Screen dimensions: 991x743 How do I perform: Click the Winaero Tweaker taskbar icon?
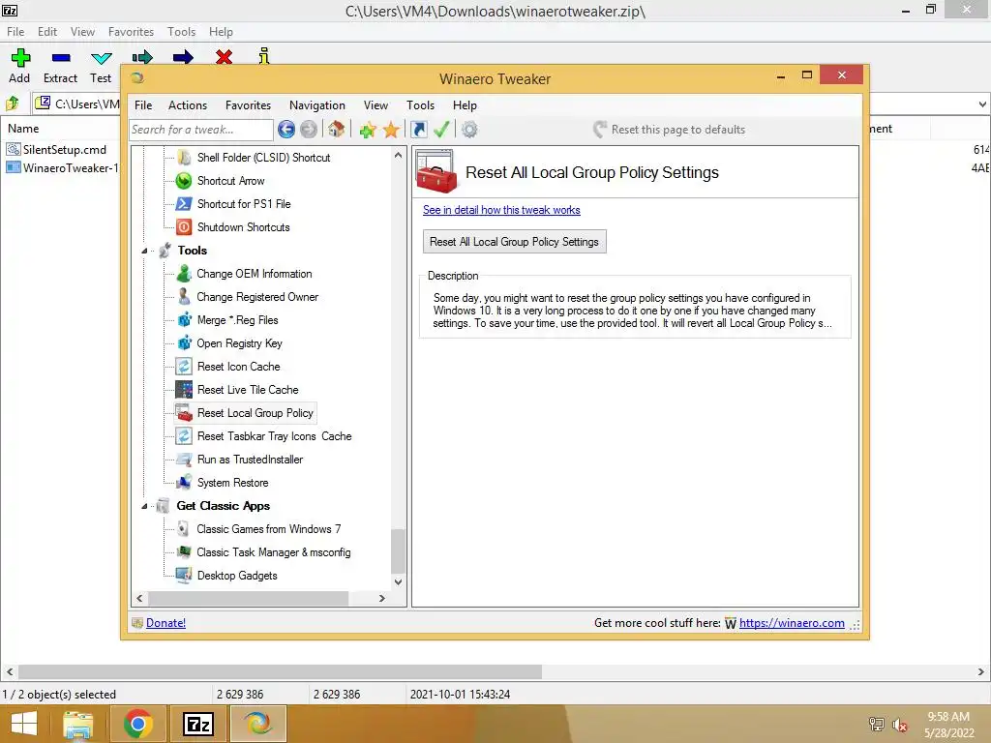[x=257, y=724]
